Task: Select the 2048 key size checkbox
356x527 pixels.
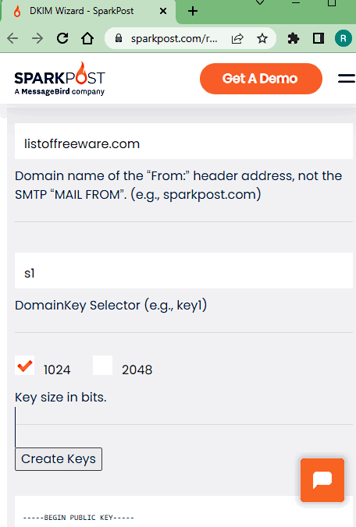Action: (x=102, y=366)
